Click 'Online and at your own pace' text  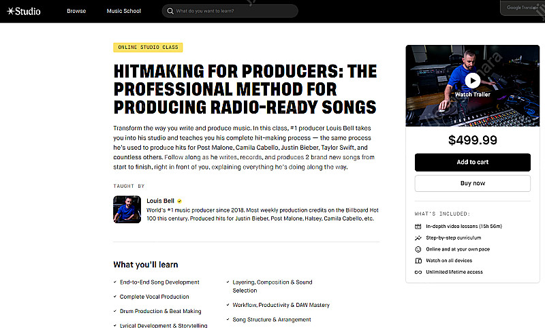pyautogui.click(x=458, y=249)
